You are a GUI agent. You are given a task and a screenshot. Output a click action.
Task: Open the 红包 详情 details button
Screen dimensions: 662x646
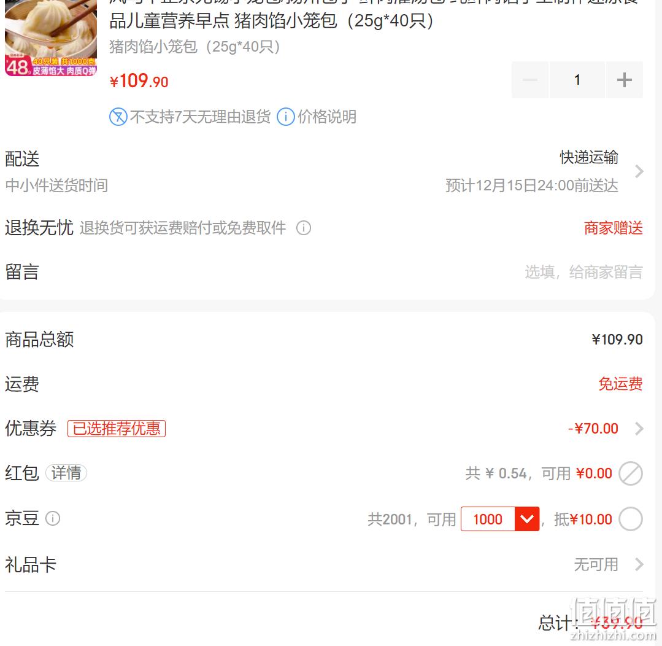(x=66, y=473)
